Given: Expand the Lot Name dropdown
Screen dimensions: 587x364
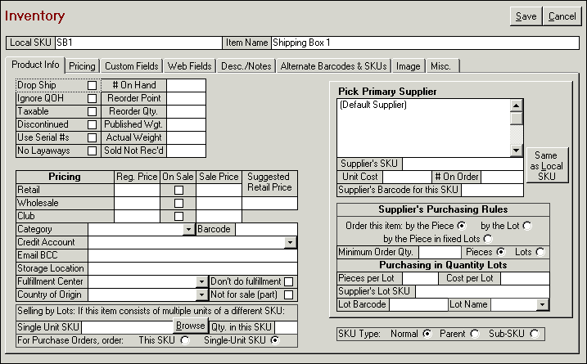Looking at the screenshot, I should (x=542, y=304).
